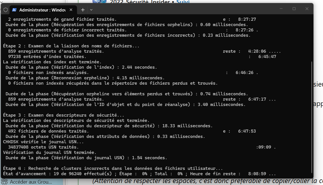Screen dimensions: 323x185
Task: Open a new terminal tab with the plus button
Action: tap(83, 10)
